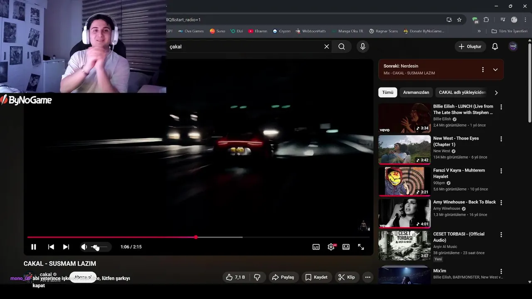The width and height of the screenshot is (532, 299).
Task: Expand the Sonraki playlist panel
Action: click(x=495, y=70)
